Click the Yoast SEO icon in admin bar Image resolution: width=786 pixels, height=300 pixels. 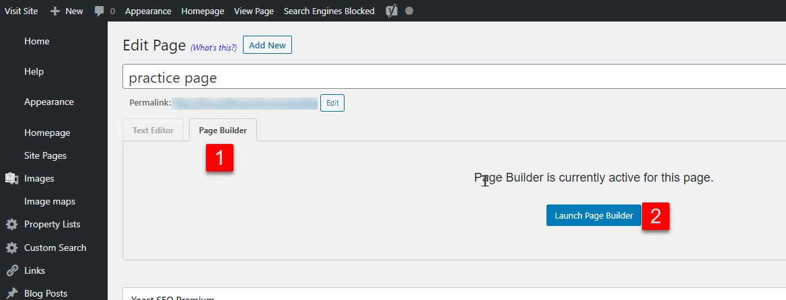392,11
